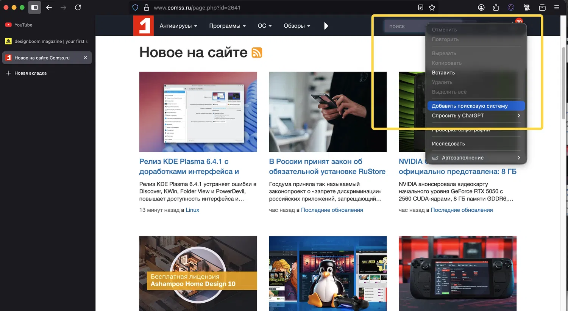Image resolution: width=568 pixels, height=311 pixels.
Task: Open the browser hamburger application menu
Action: pos(557,8)
